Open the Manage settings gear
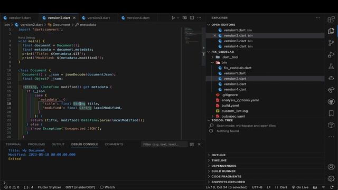The width and height of the screenshot is (338, 190). tap(331, 178)
